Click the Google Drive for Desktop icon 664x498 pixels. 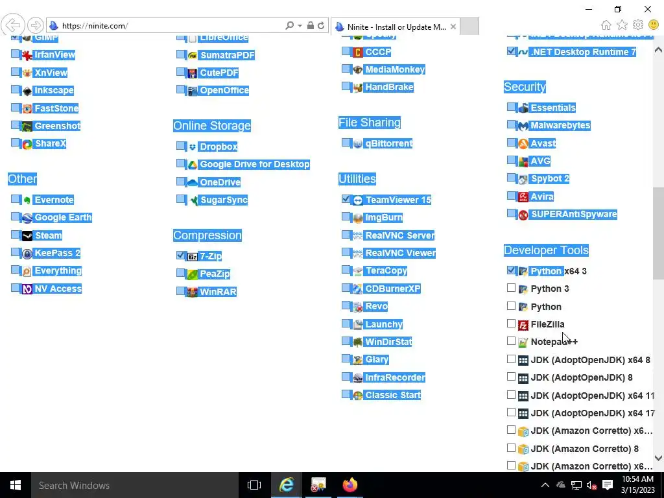(192, 165)
